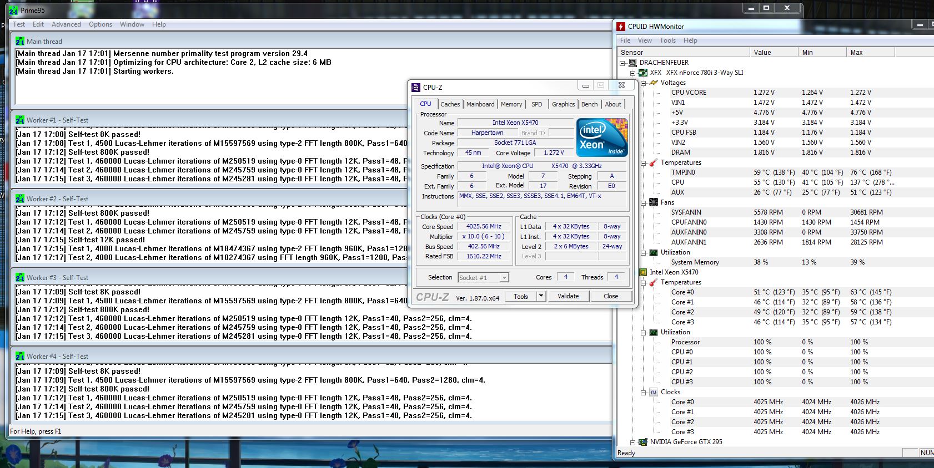Click the Tools button in CPU-Z
934x468 pixels.
[x=521, y=296]
